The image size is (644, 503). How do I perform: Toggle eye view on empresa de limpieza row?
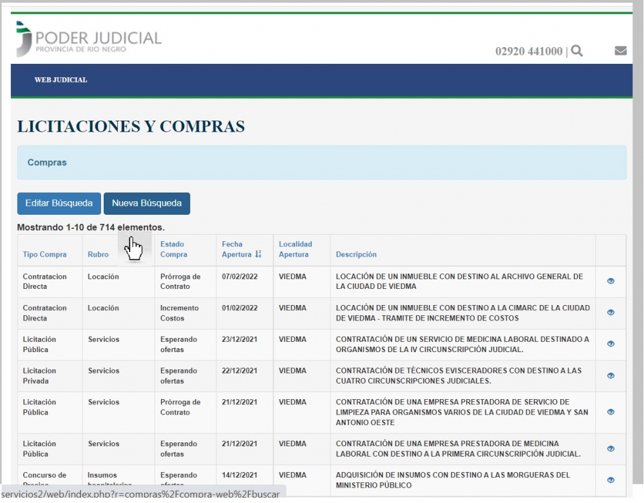610,413
